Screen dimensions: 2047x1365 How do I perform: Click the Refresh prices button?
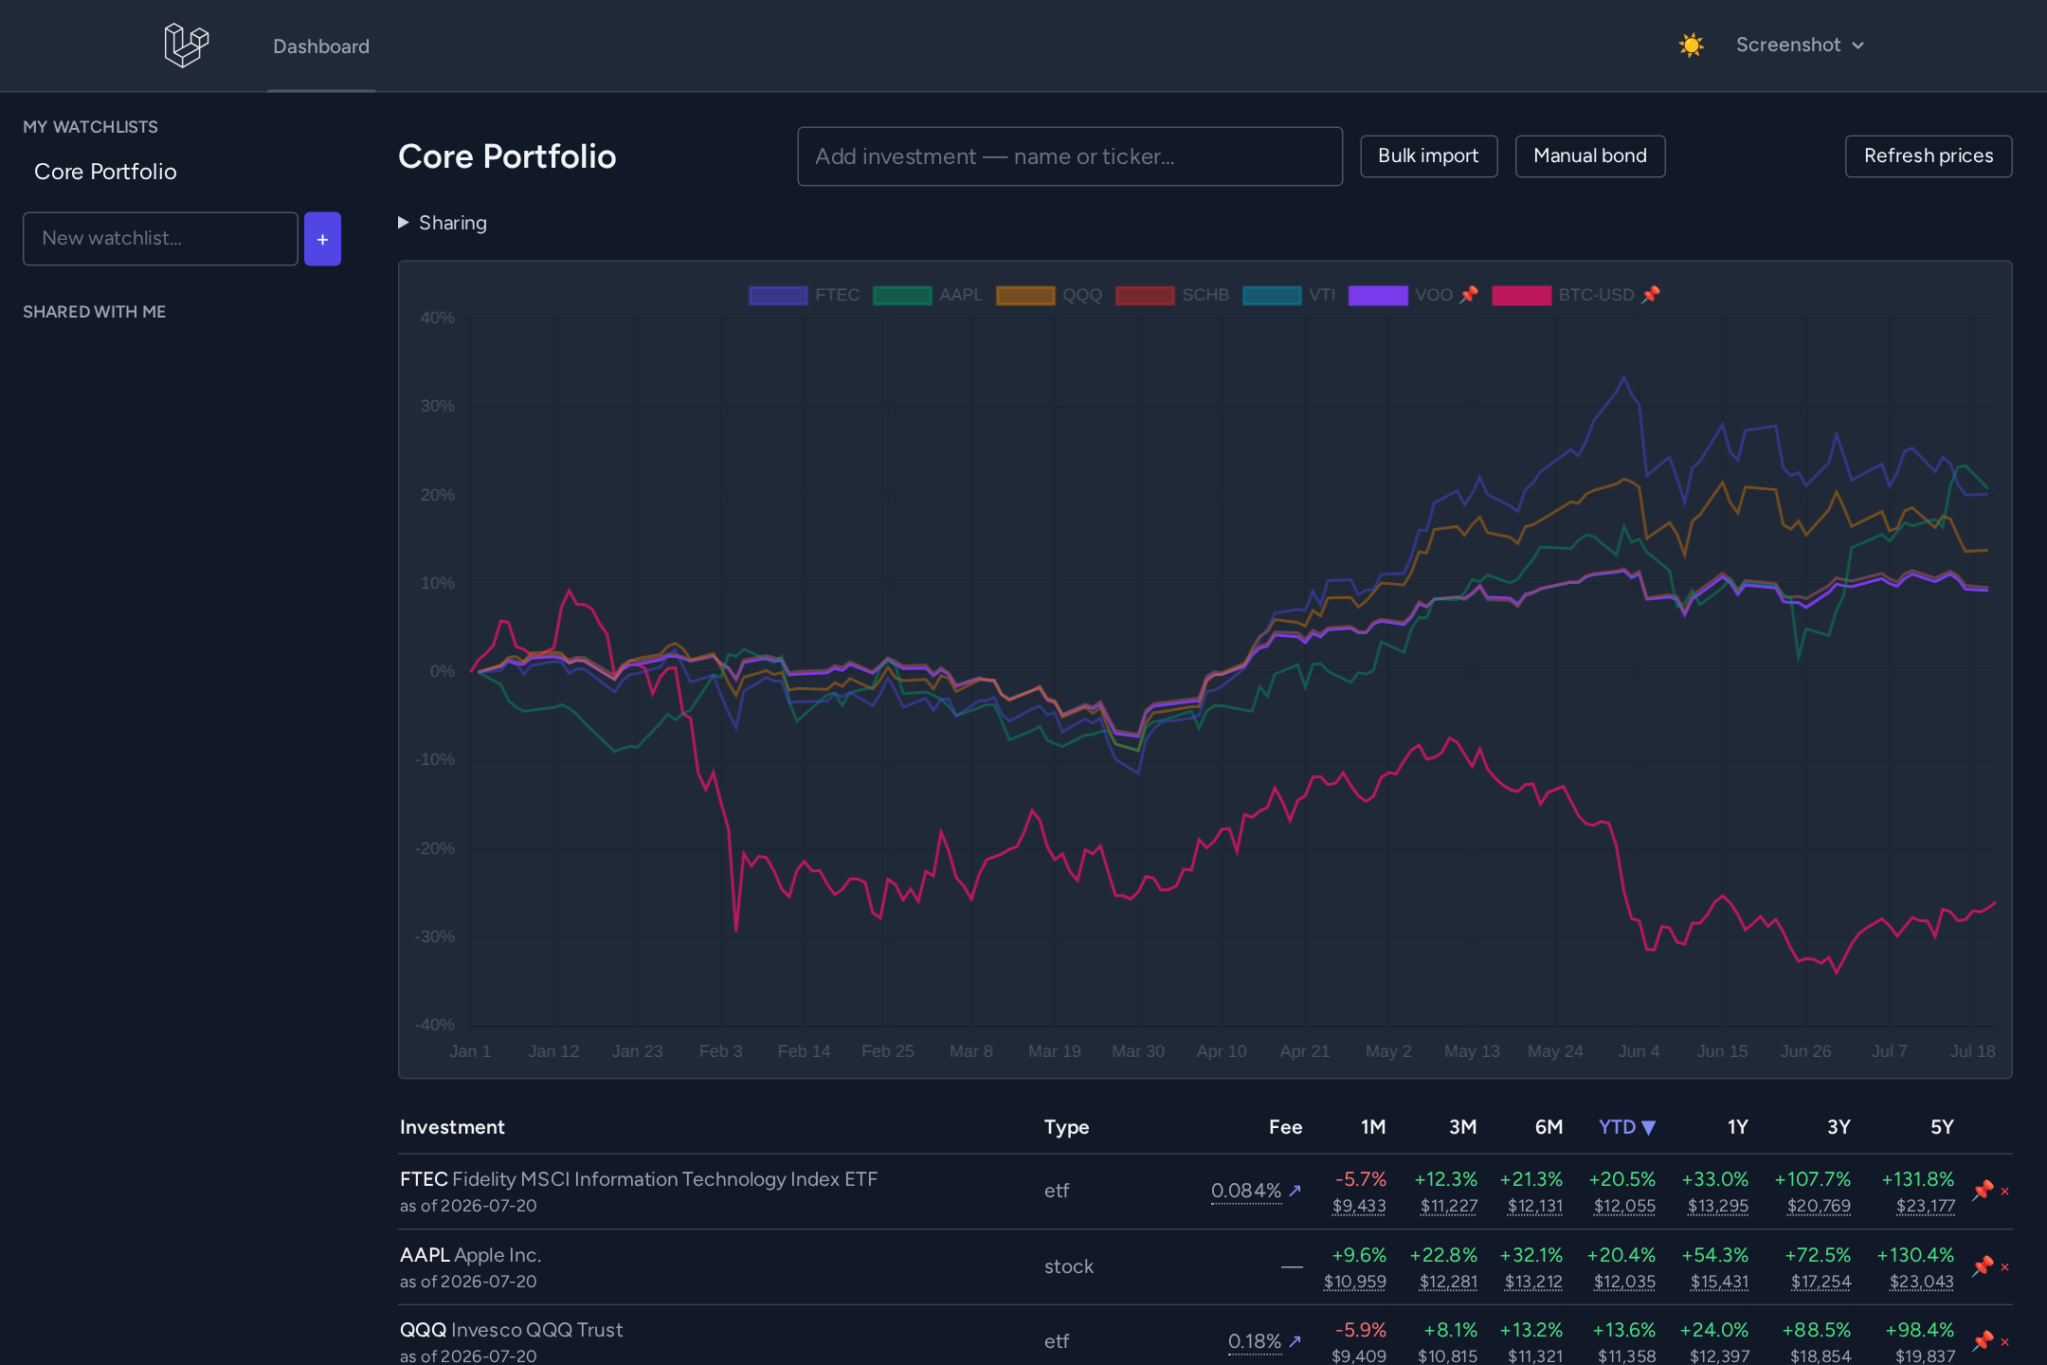pos(1929,156)
